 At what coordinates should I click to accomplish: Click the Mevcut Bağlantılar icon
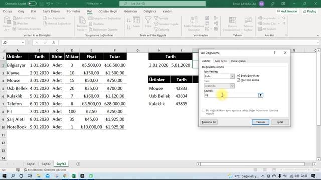pyautogui.click(x=45, y=23)
